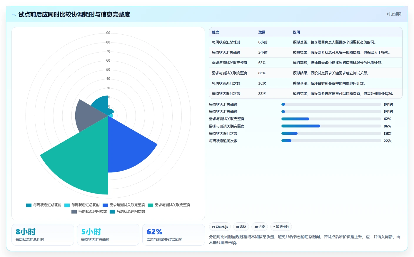Open the 62% summary card

click(173, 235)
